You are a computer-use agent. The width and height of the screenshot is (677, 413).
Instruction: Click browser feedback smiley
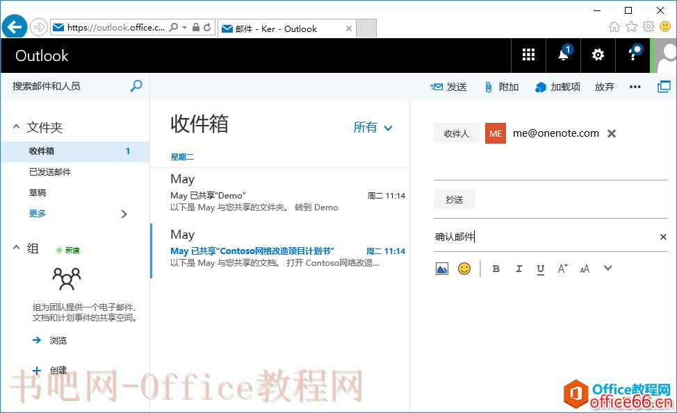(665, 27)
